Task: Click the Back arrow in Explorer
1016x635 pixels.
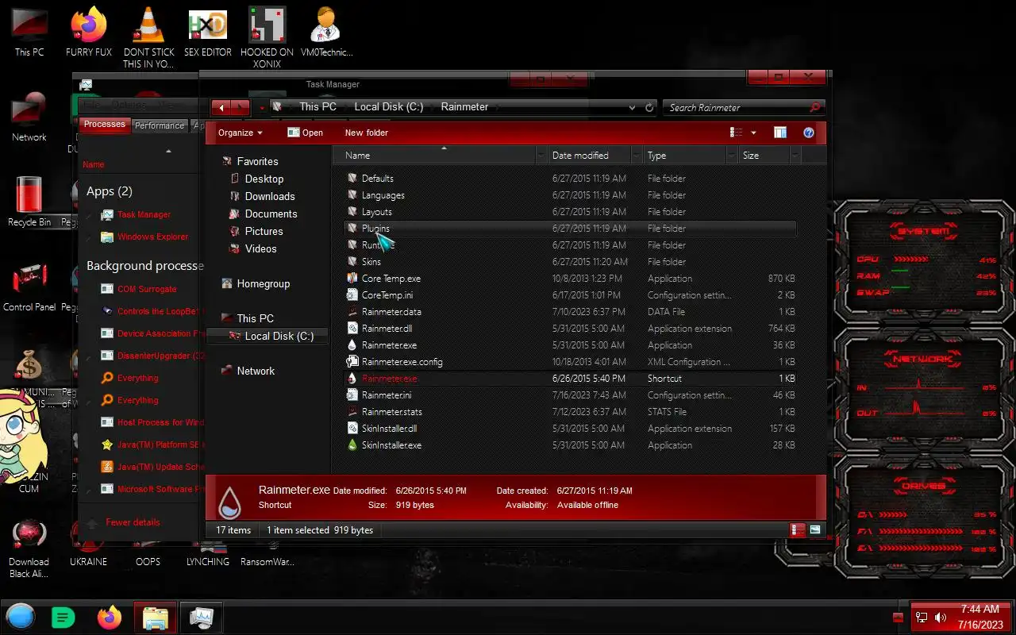Action: (x=221, y=107)
